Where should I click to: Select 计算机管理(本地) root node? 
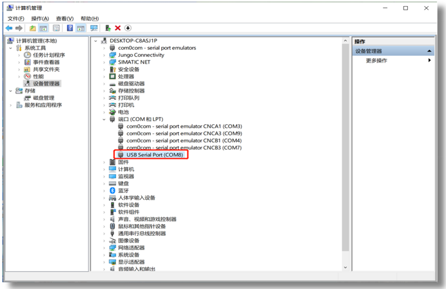pos(36,41)
